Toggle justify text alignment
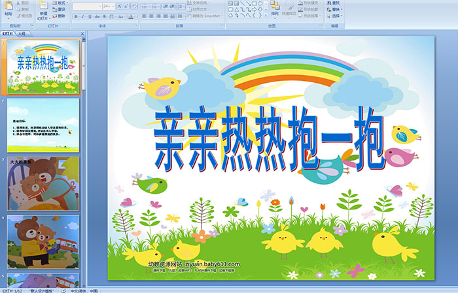458x293 pixels. [166, 16]
